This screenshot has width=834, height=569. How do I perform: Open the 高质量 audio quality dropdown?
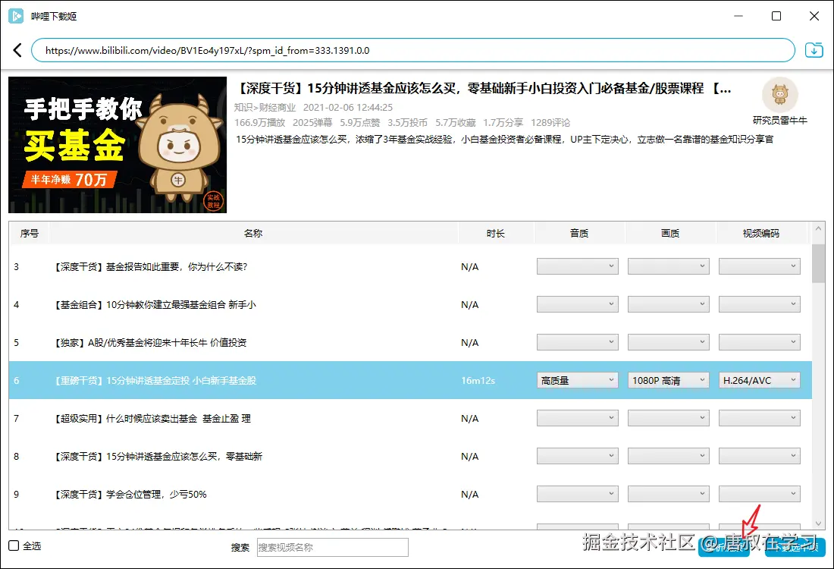point(577,379)
